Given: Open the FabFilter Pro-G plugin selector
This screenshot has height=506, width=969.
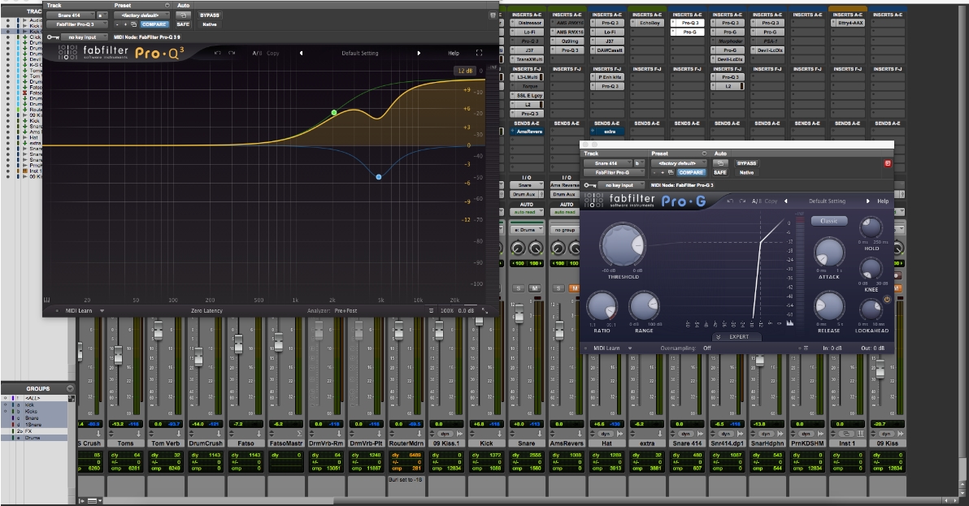Looking at the screenshot, I should 615,172.
